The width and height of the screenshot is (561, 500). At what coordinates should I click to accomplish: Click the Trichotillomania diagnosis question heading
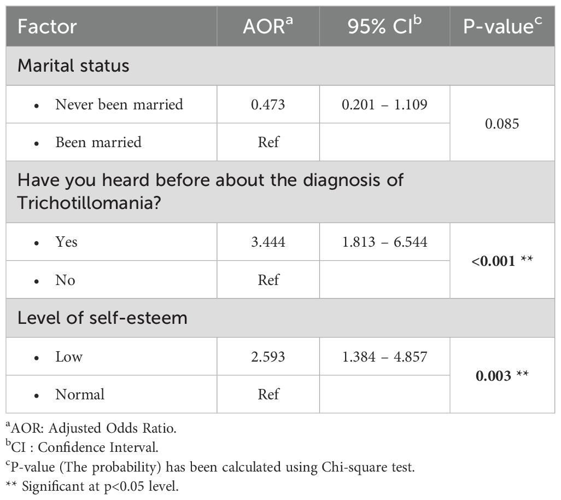[x=211, y=191]
